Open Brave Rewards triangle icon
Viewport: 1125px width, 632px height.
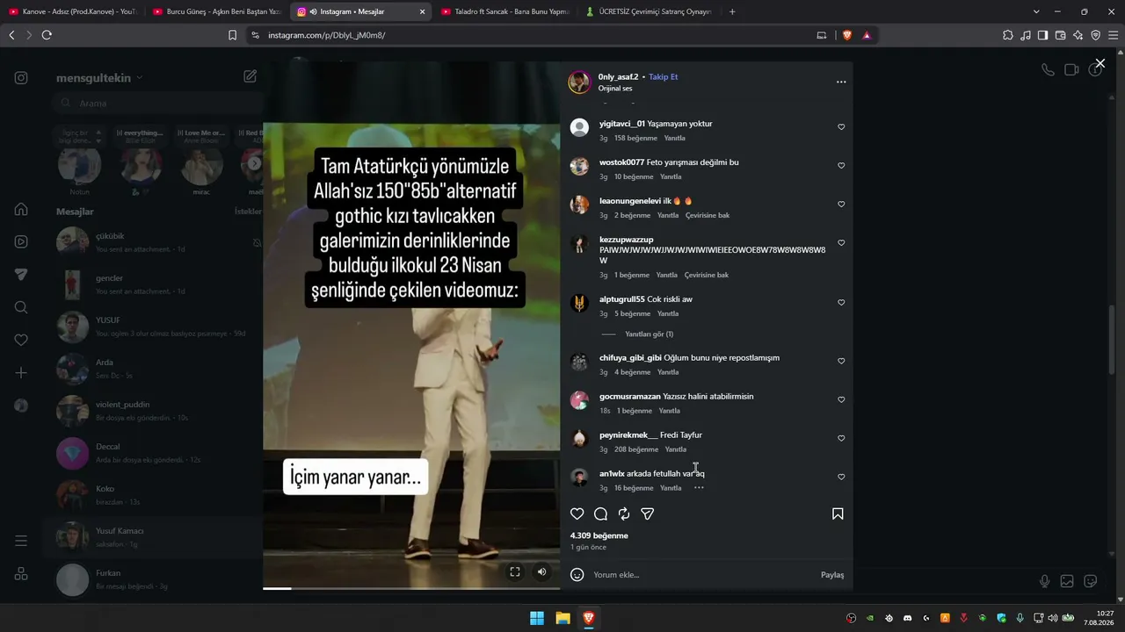point(867,35)
